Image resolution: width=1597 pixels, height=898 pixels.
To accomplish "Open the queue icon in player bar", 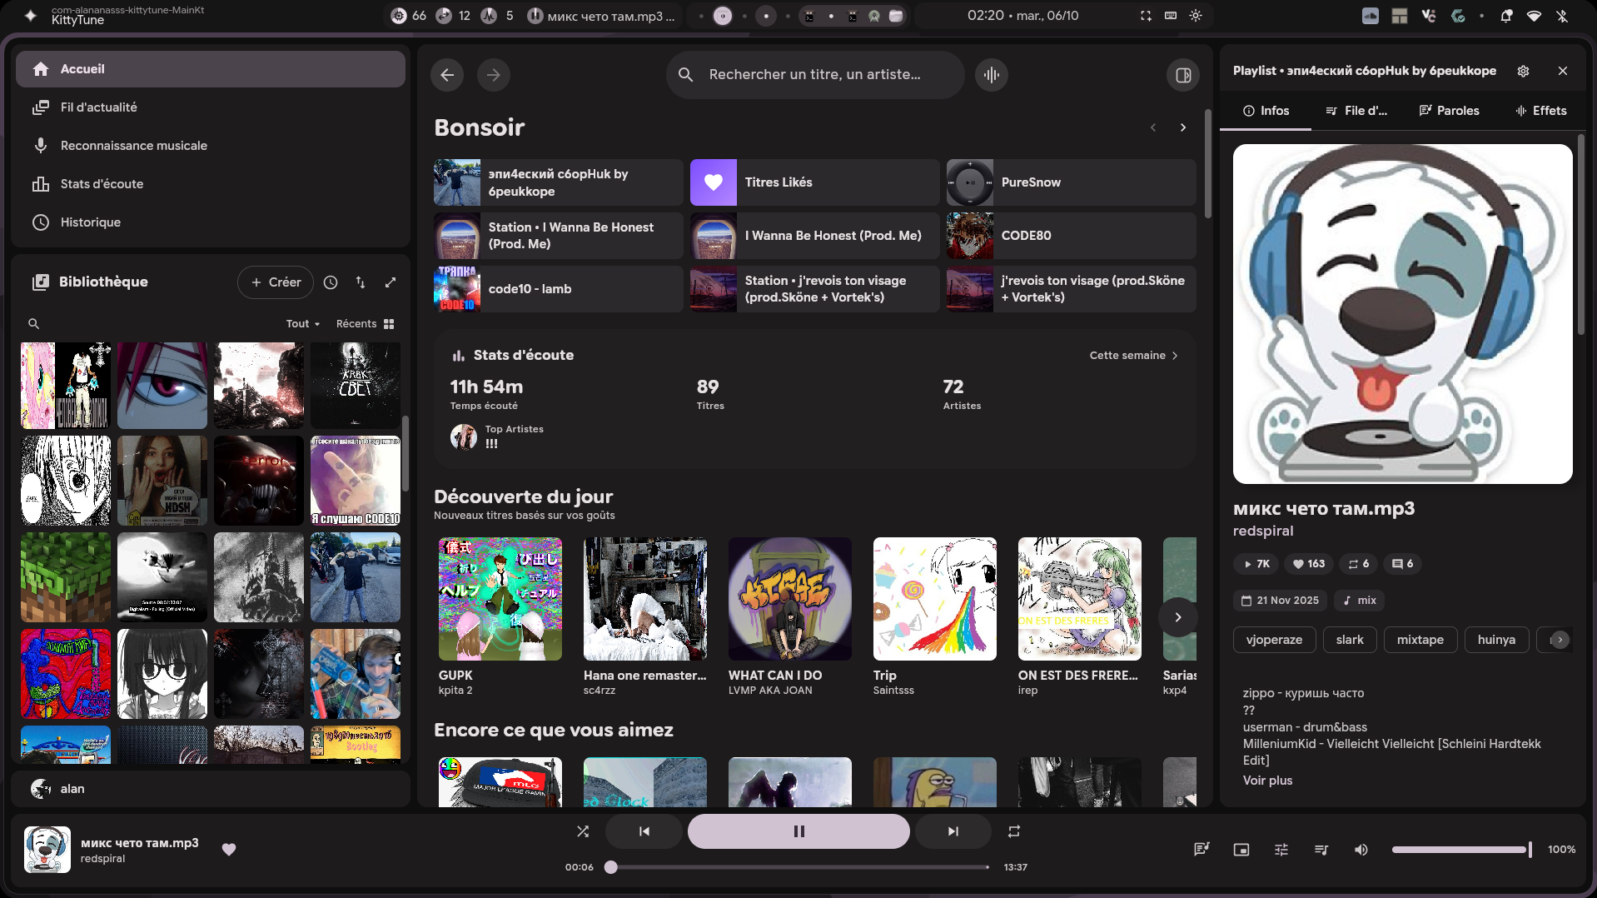I will pos(1321,850).
